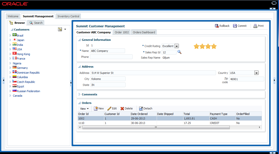Switch to the Inventory Control tab
279x154 pixels.
click(68, 16)
